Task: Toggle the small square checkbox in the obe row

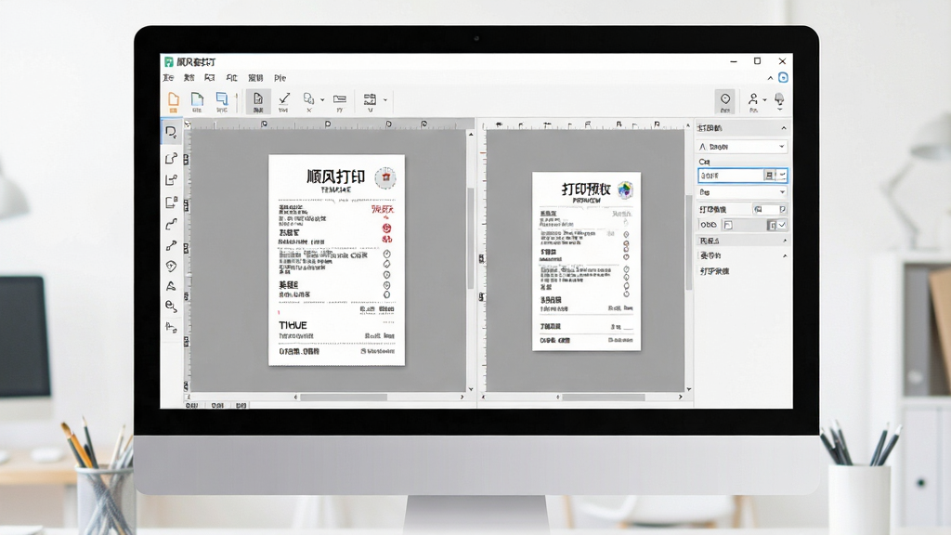Action: point(728,225)
